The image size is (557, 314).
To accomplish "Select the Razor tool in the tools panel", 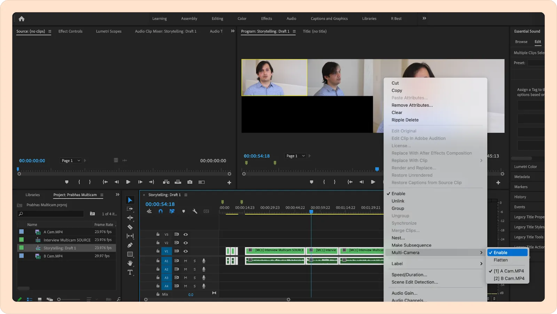I will click(130, 227).
